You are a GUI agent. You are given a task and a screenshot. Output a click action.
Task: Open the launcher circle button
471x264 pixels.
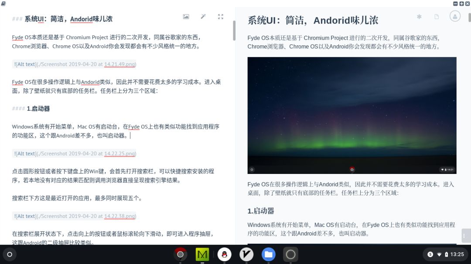pos(10,254)
